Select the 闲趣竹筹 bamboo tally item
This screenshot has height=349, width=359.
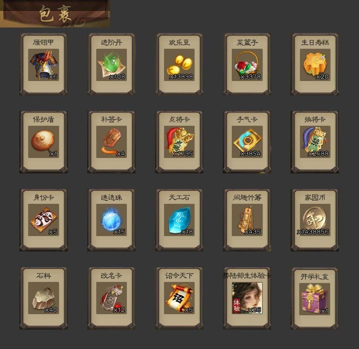(x=247, y=220)
